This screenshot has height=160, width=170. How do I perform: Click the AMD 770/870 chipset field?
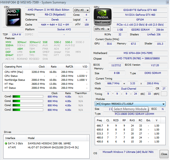coord(138,58)
